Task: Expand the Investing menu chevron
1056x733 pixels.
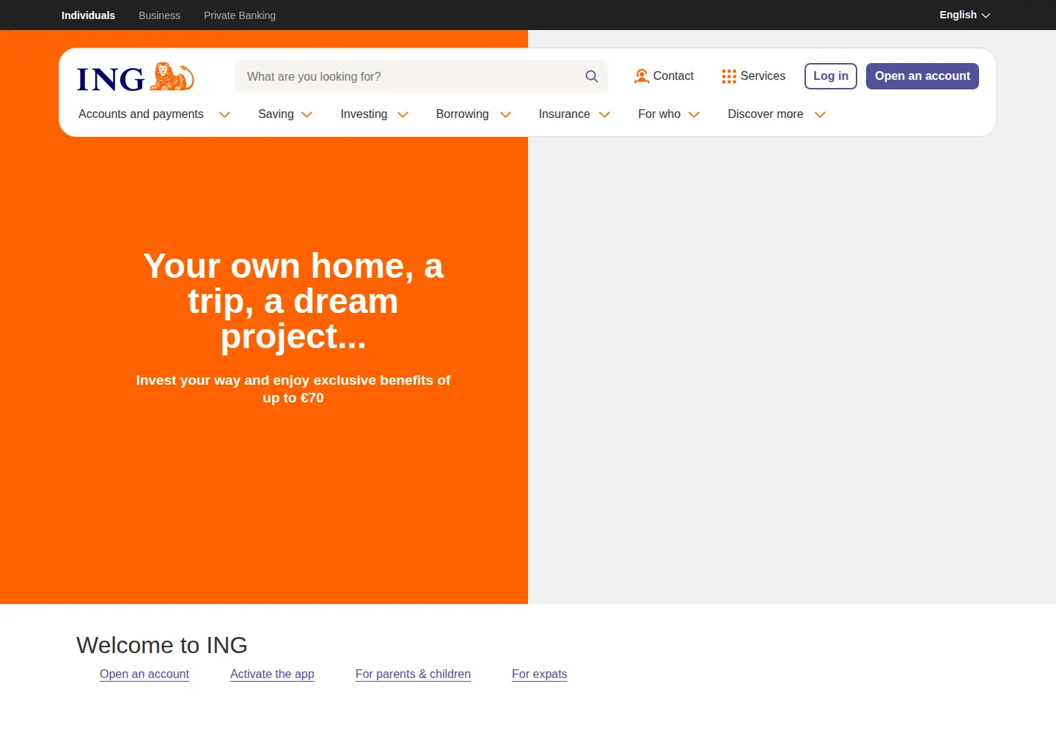Action: [x=403, y=114]
